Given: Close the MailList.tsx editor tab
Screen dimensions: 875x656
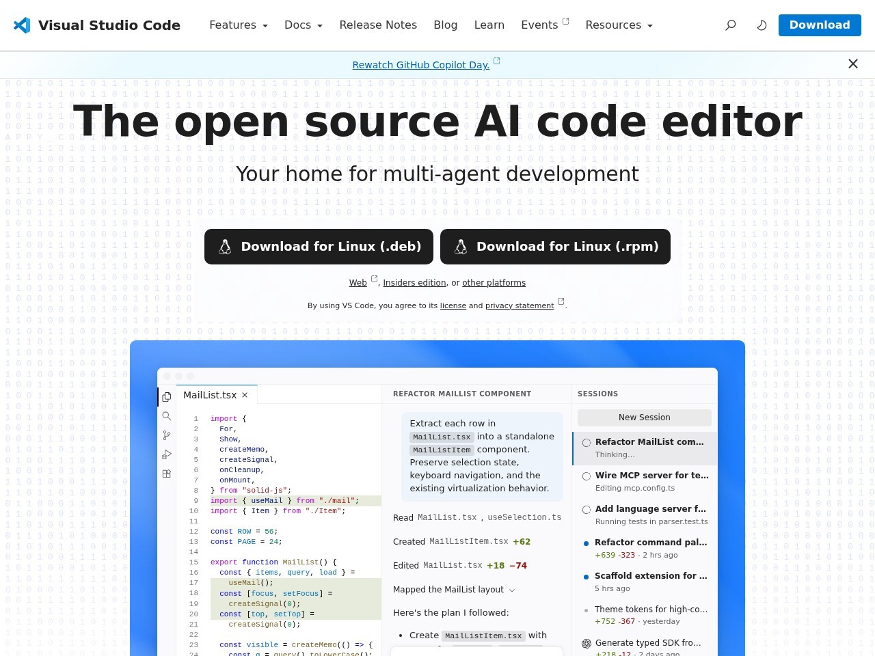Looking at the screenshot, I should pyautogui.click(x=245, y=395).
